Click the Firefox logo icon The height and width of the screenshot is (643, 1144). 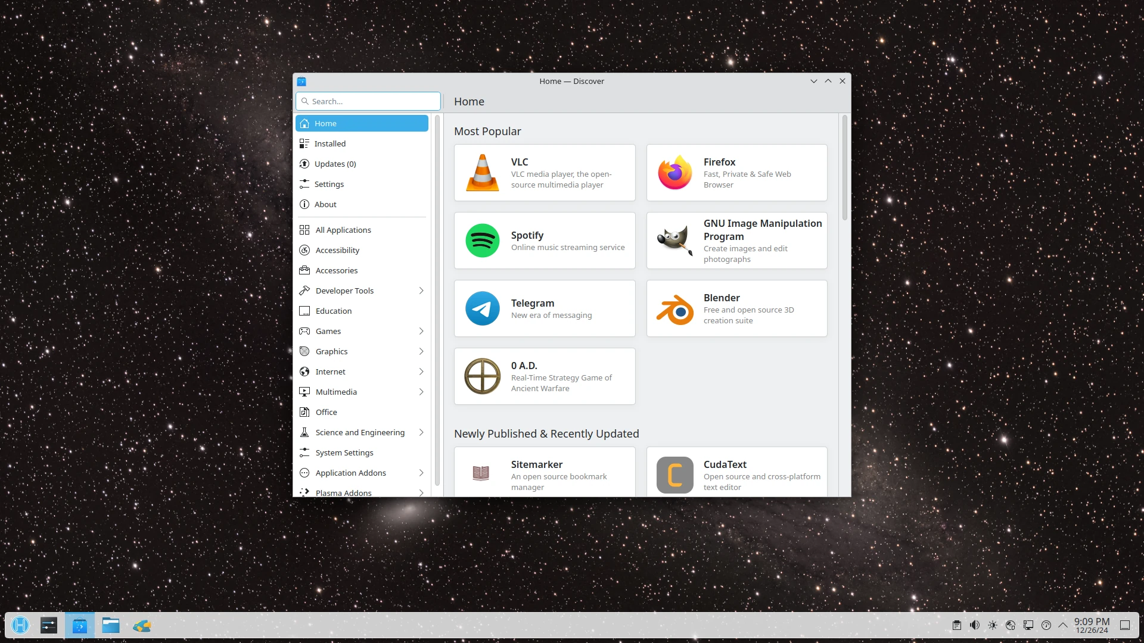(x=674, y=173)
